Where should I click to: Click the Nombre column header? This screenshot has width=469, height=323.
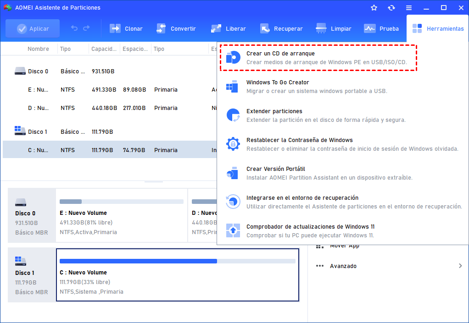coord(38,49)
